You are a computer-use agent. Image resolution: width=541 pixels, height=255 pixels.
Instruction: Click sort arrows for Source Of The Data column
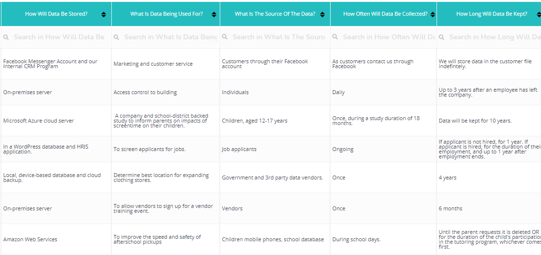[x=322, y=15]
